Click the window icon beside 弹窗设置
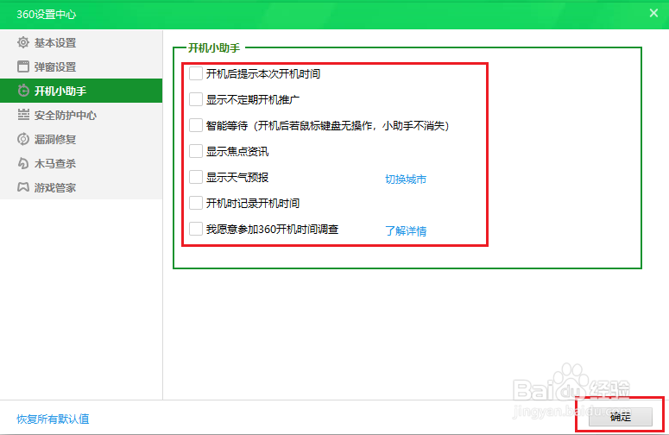This screenshot has height=435, width=669. [x=23, y=66]
